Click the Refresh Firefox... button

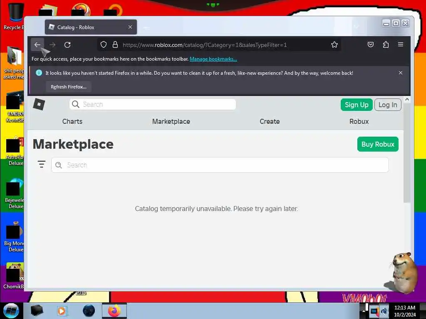(x=69, y=87)
